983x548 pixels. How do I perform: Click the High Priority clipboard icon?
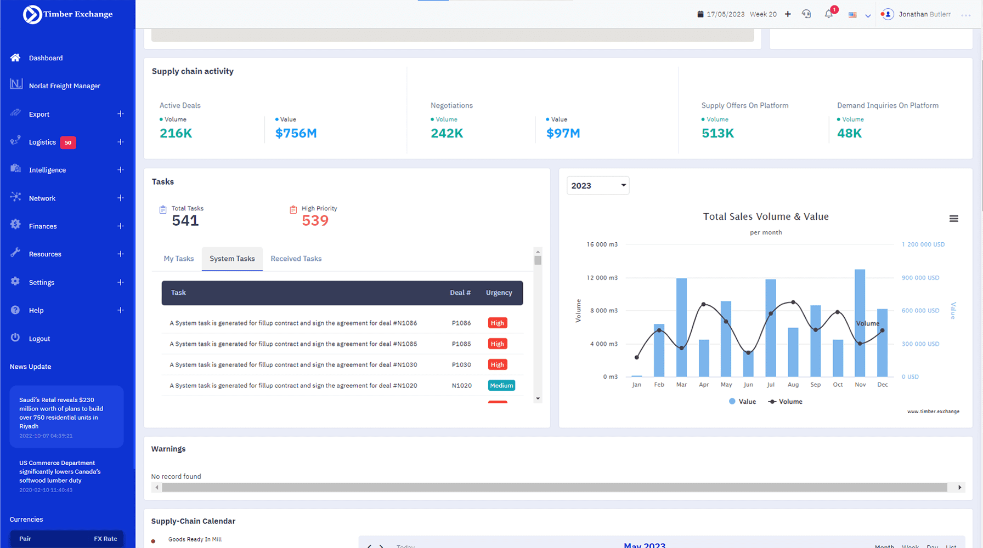click(293, 209)
